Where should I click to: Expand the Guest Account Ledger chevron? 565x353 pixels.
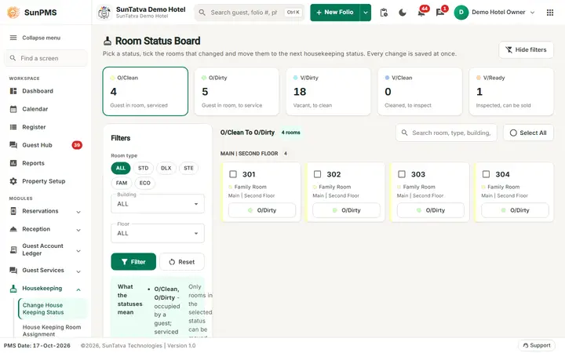[x=78, y=251]
